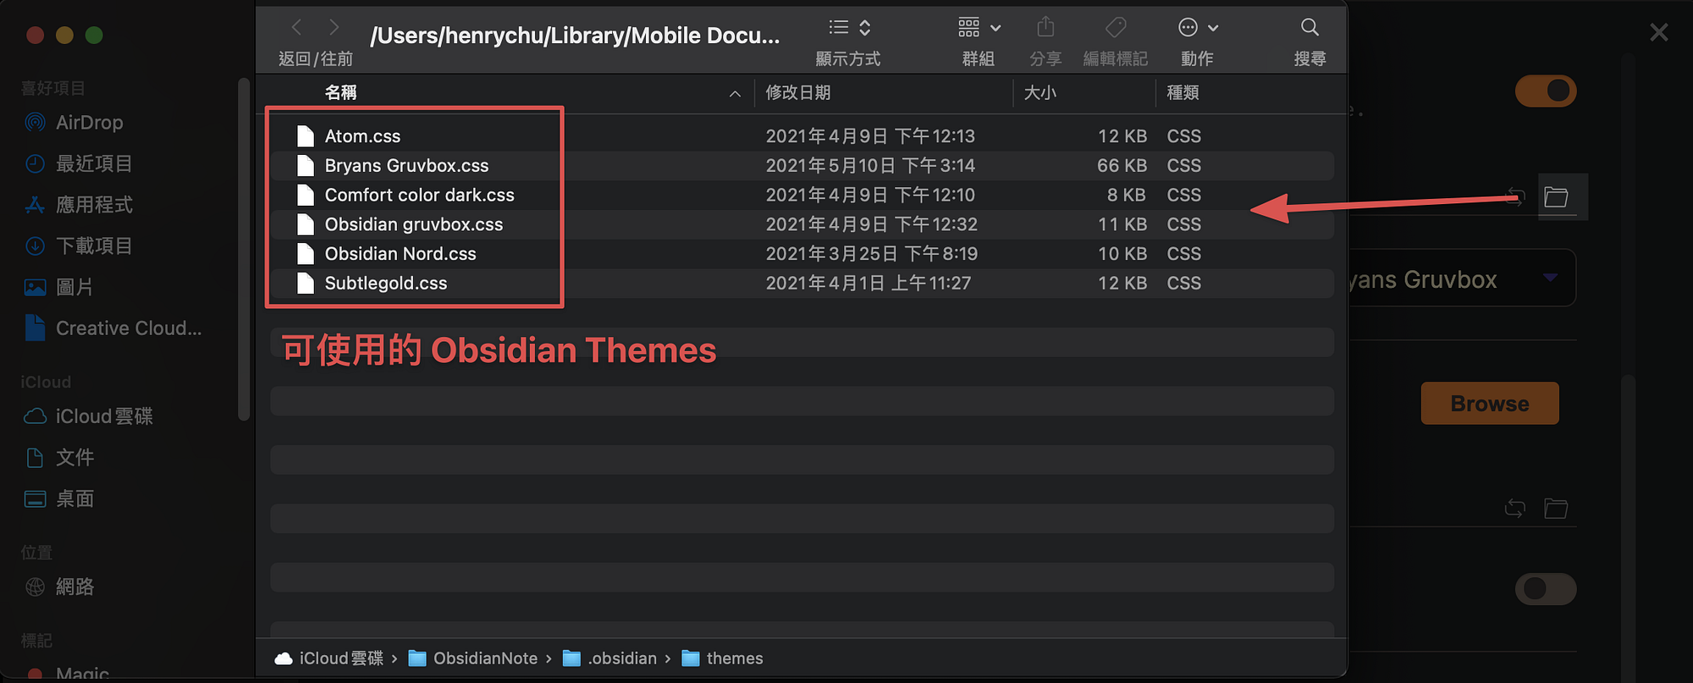Click .obsidian in the path bar
1693x683 pixels.
click(x=609, y=658)
